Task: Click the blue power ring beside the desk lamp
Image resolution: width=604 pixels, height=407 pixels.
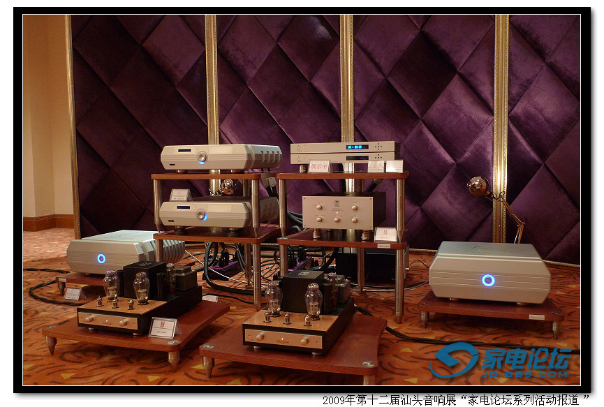Action: coord(488,281)
